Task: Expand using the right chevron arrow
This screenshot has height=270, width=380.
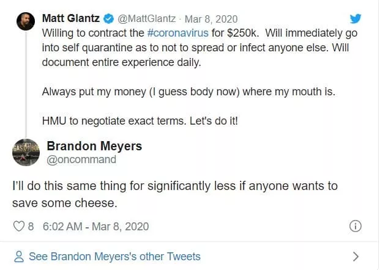Action: [356, 257]
